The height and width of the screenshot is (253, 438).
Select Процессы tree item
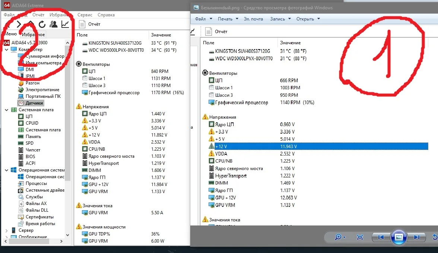point(36,183)
